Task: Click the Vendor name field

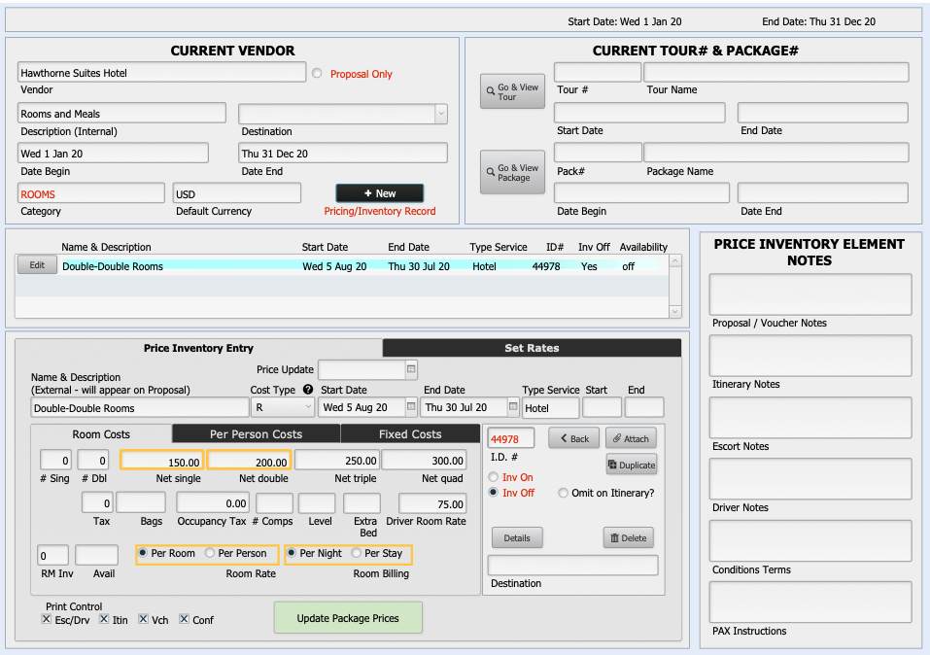Action: coord(162,72)
